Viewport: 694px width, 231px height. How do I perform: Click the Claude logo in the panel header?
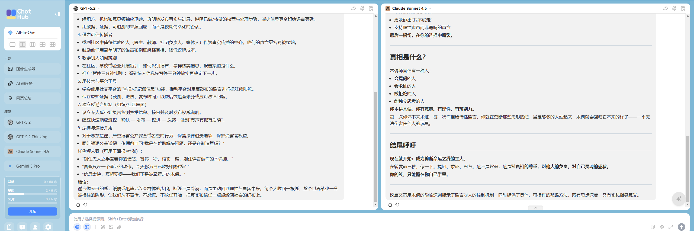(x=388, y=8)
